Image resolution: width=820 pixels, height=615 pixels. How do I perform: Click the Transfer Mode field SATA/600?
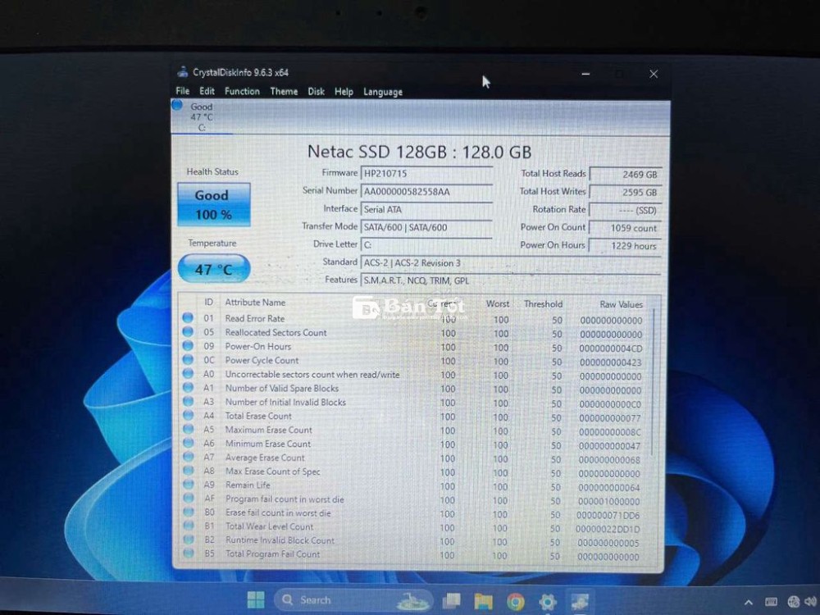point(426,227)
